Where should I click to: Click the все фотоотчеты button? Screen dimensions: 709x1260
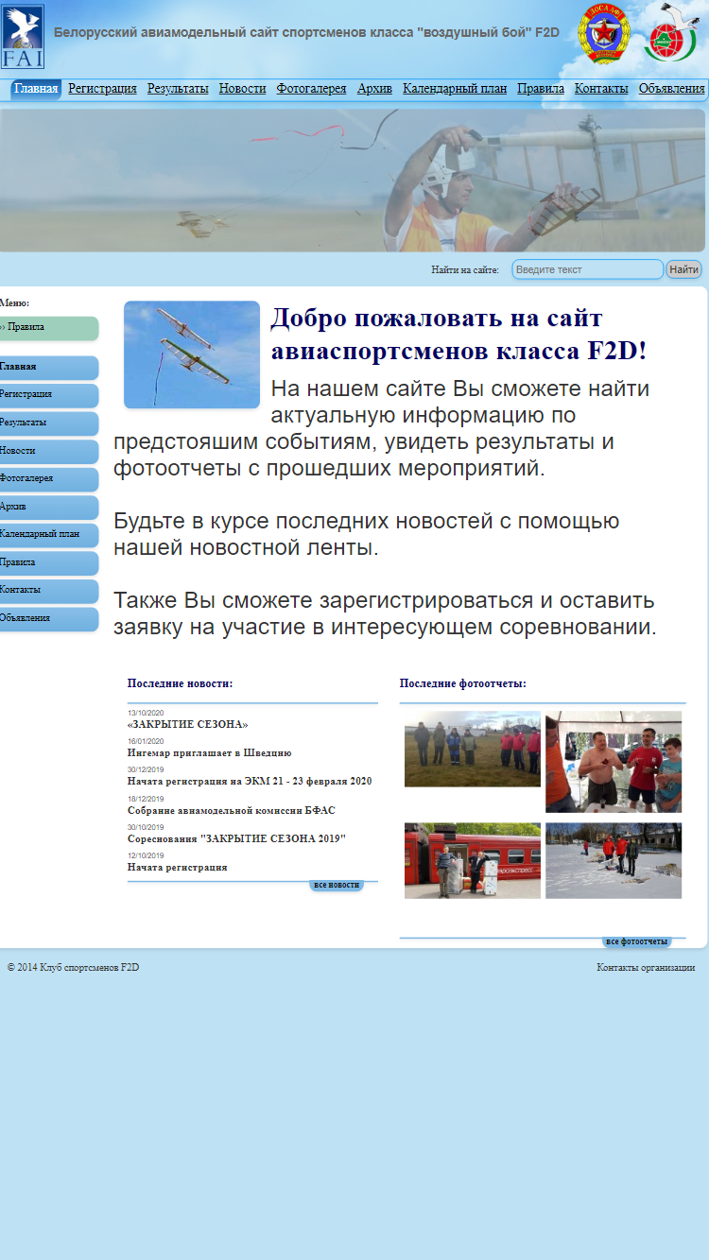[637, 942]
